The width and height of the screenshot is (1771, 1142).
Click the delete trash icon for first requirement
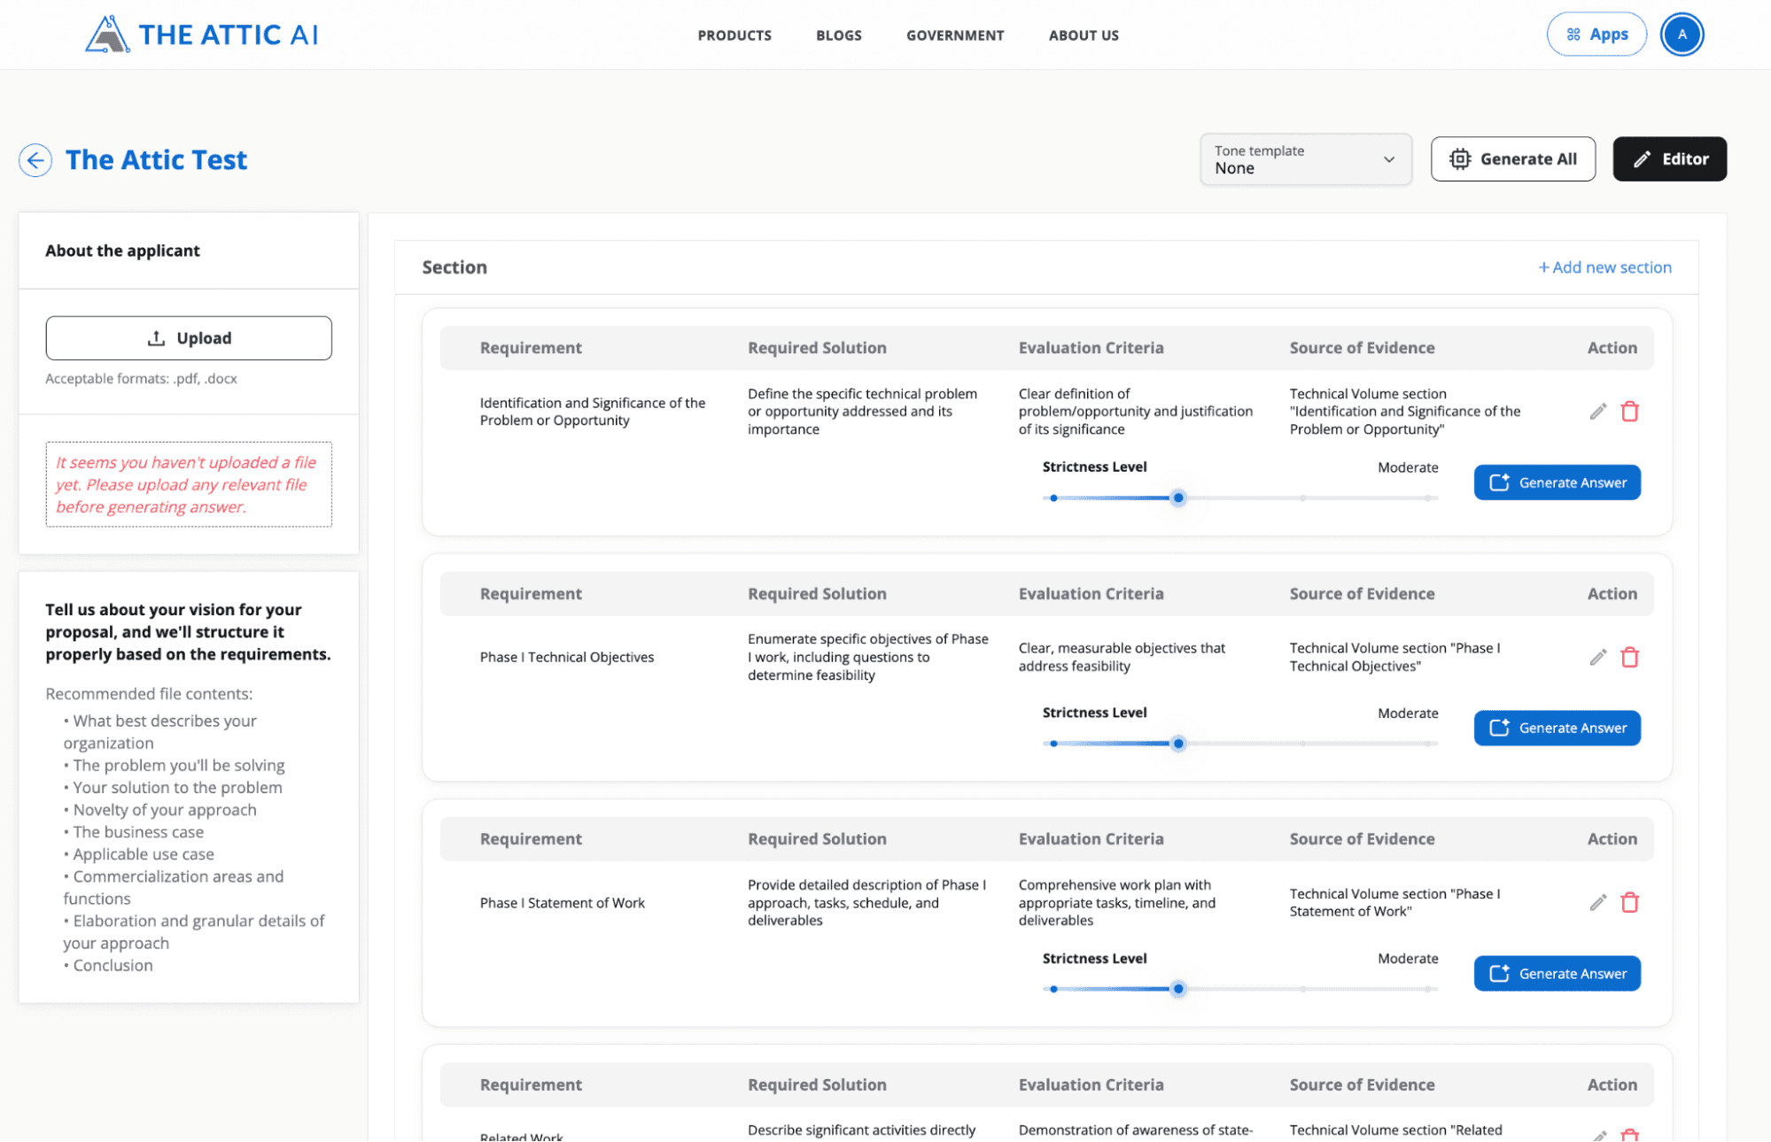point(1629,411)
